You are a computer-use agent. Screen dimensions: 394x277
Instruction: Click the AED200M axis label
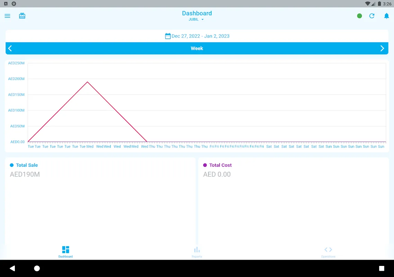point(16,79)
